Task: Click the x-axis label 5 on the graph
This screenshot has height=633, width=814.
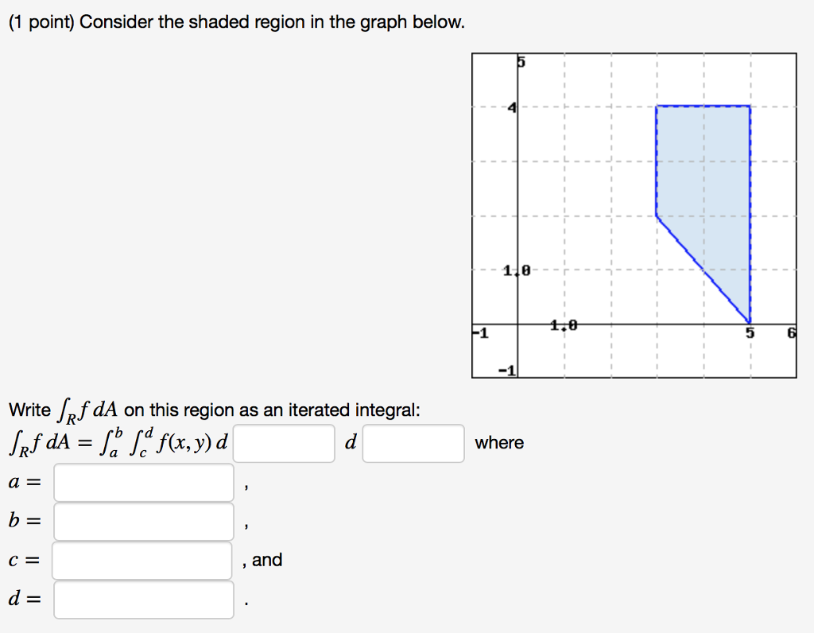Action: 750,332
